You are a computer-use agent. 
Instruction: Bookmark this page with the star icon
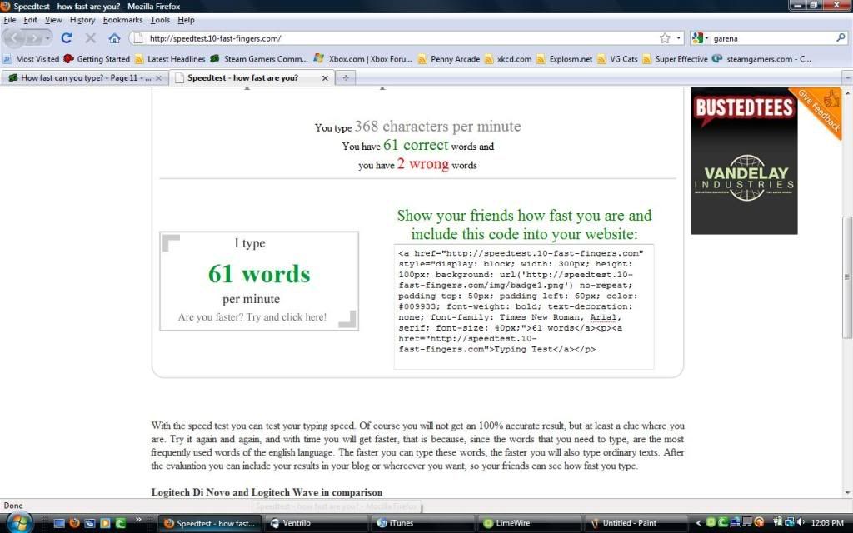665,38
